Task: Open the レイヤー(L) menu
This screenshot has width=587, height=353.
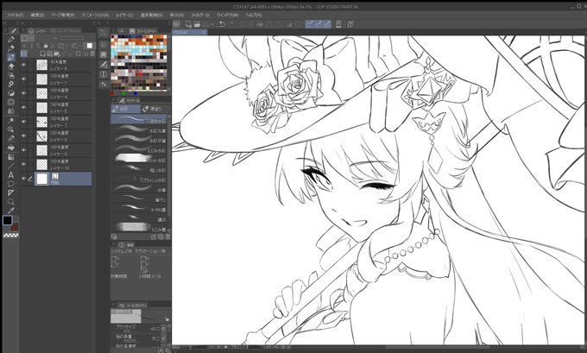Action: (x=124, y=15)
